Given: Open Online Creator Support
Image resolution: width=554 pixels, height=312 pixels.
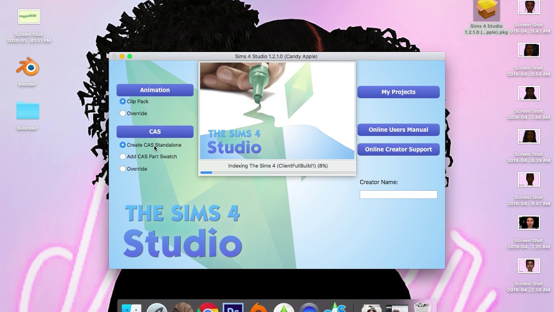Looking at the screenshot, I should click(x=398, y=149).
